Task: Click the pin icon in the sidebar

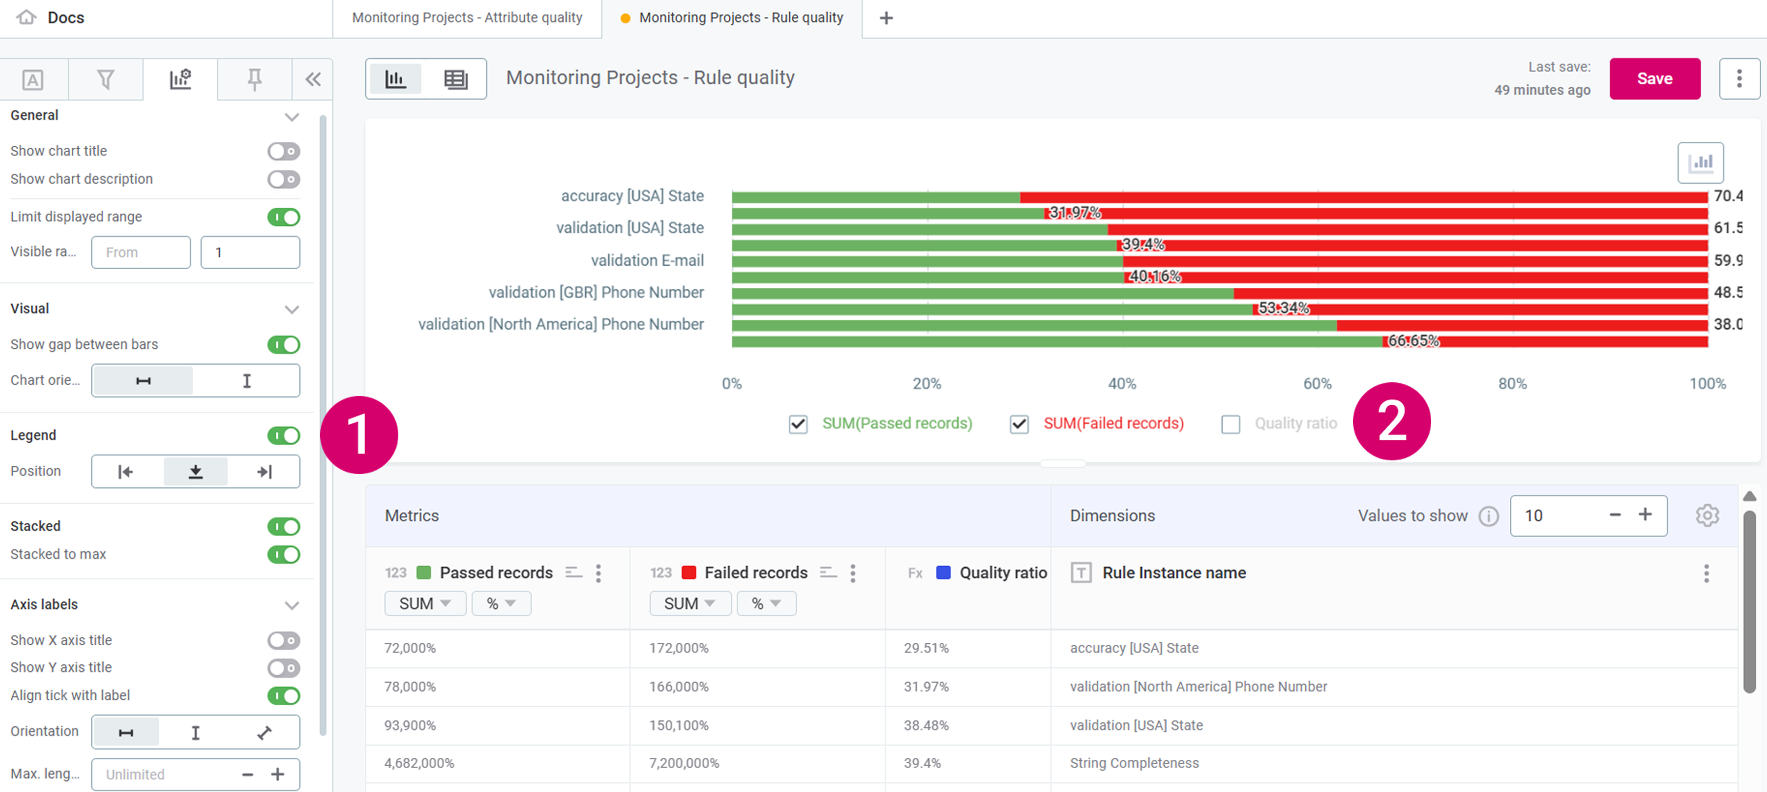Action: (x=254, y=79)
